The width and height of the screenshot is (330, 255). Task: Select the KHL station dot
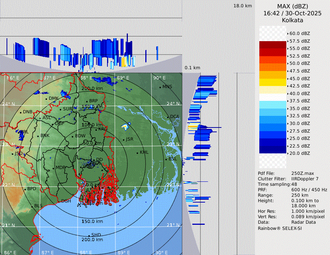tap(137, 153)
